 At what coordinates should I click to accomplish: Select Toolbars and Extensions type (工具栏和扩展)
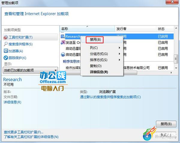tap(30, 37)
